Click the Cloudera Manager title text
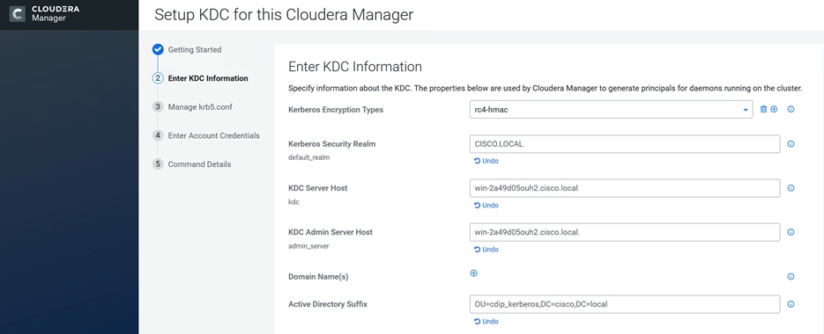The width and height of the screenshot is (824, 334). click(x=56, y=14)
